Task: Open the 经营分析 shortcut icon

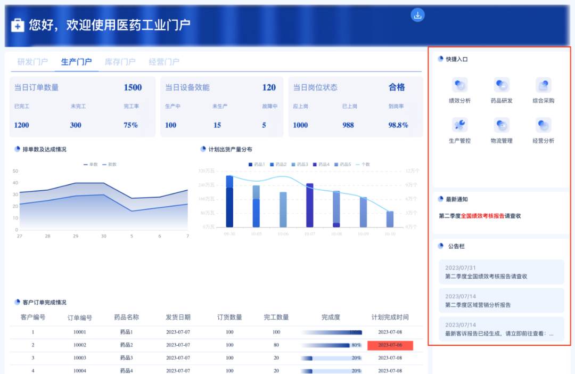Action: click(543, 126)
